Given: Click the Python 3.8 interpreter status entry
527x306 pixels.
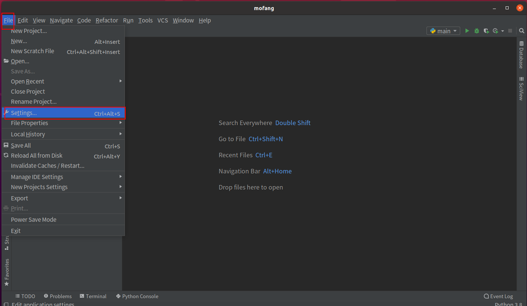Looking at the screenshot, I should click(509, 304).
